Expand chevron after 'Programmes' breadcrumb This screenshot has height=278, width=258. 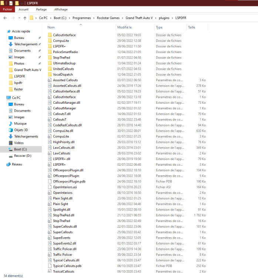coord(94,18)
